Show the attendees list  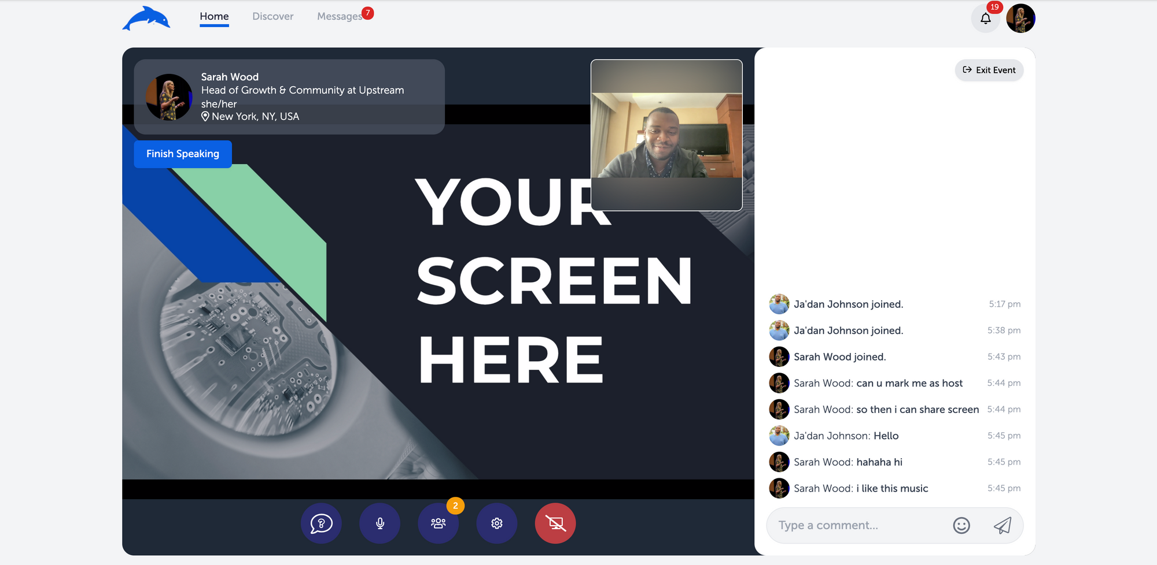[439, 523]
